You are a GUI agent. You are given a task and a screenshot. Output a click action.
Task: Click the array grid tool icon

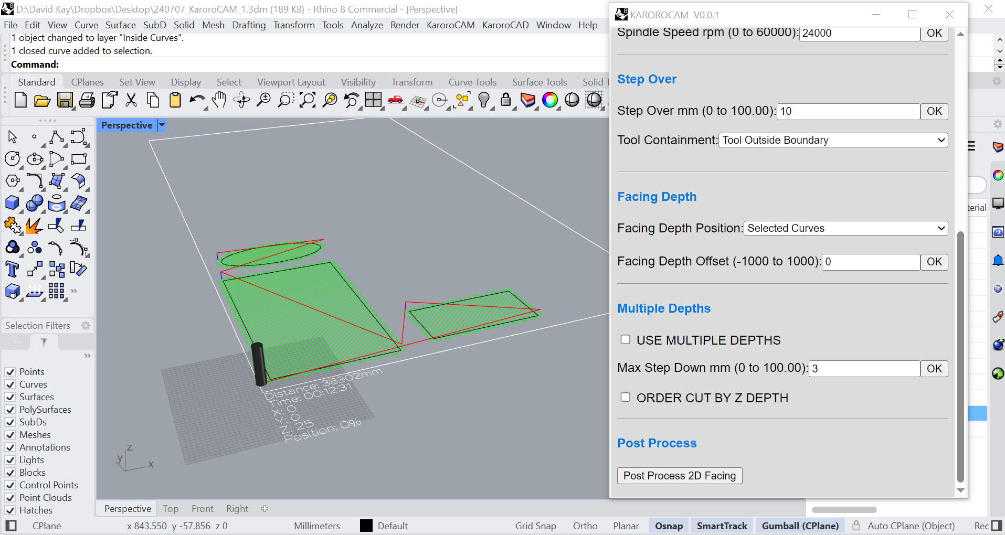(x=56, y=291)
